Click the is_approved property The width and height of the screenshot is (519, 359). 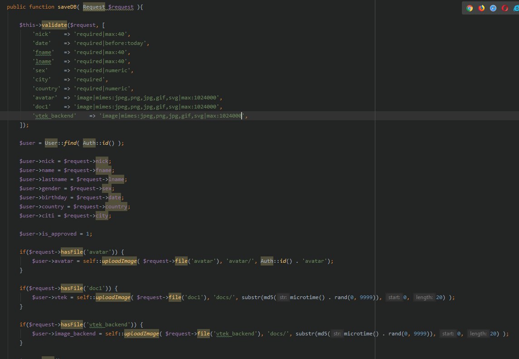click(59, 234)
